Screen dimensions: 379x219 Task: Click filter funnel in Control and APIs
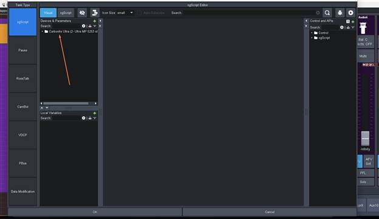coord(353,27)
